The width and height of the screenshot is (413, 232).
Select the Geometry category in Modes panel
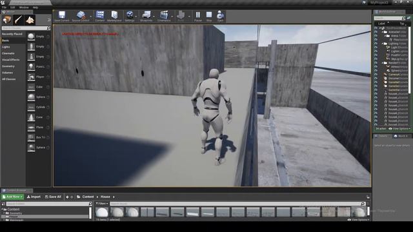(x=8, y=66)
